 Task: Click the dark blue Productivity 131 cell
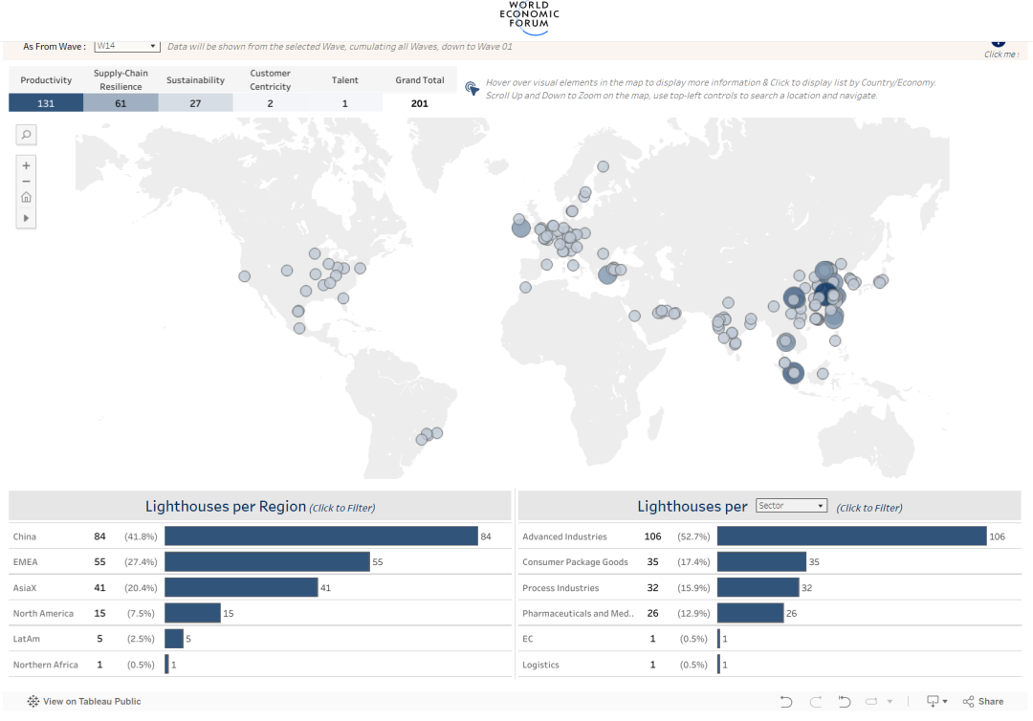[x=46, y=103]
